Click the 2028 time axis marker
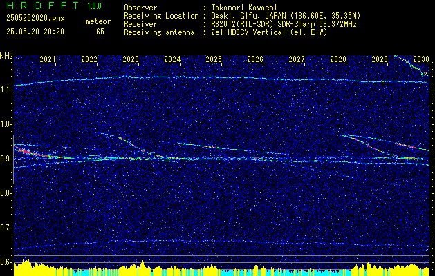 pos(338,59)
